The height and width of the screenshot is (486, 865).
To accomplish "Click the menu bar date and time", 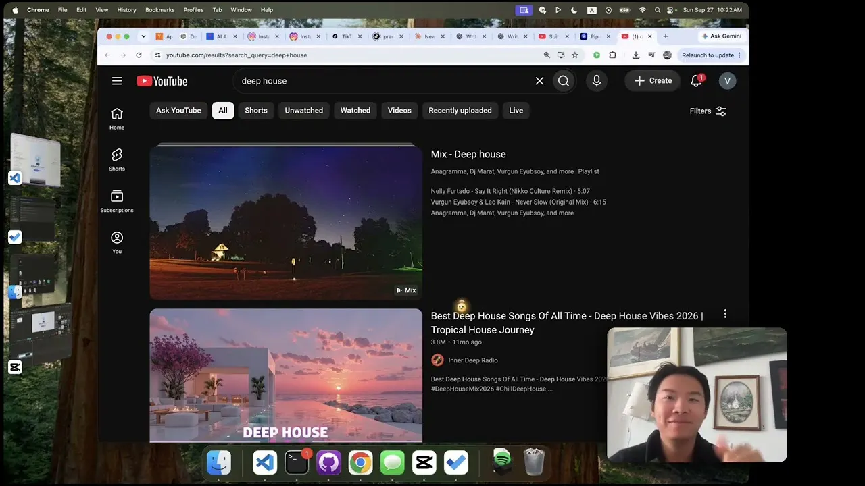I will (x=712, y=10).
